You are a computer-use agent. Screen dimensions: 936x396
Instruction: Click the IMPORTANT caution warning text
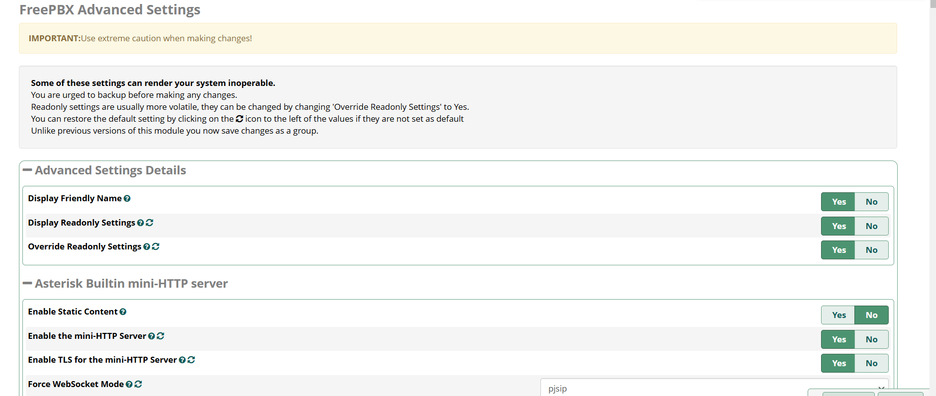[140, 38]
